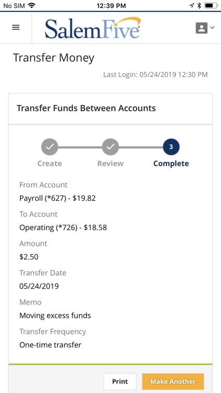
Task: Expand the profile dropdown chevron
Action: [x=212, y=28]
